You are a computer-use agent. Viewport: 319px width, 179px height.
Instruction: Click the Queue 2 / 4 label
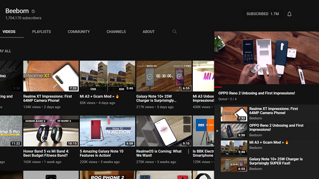point(227,99)
